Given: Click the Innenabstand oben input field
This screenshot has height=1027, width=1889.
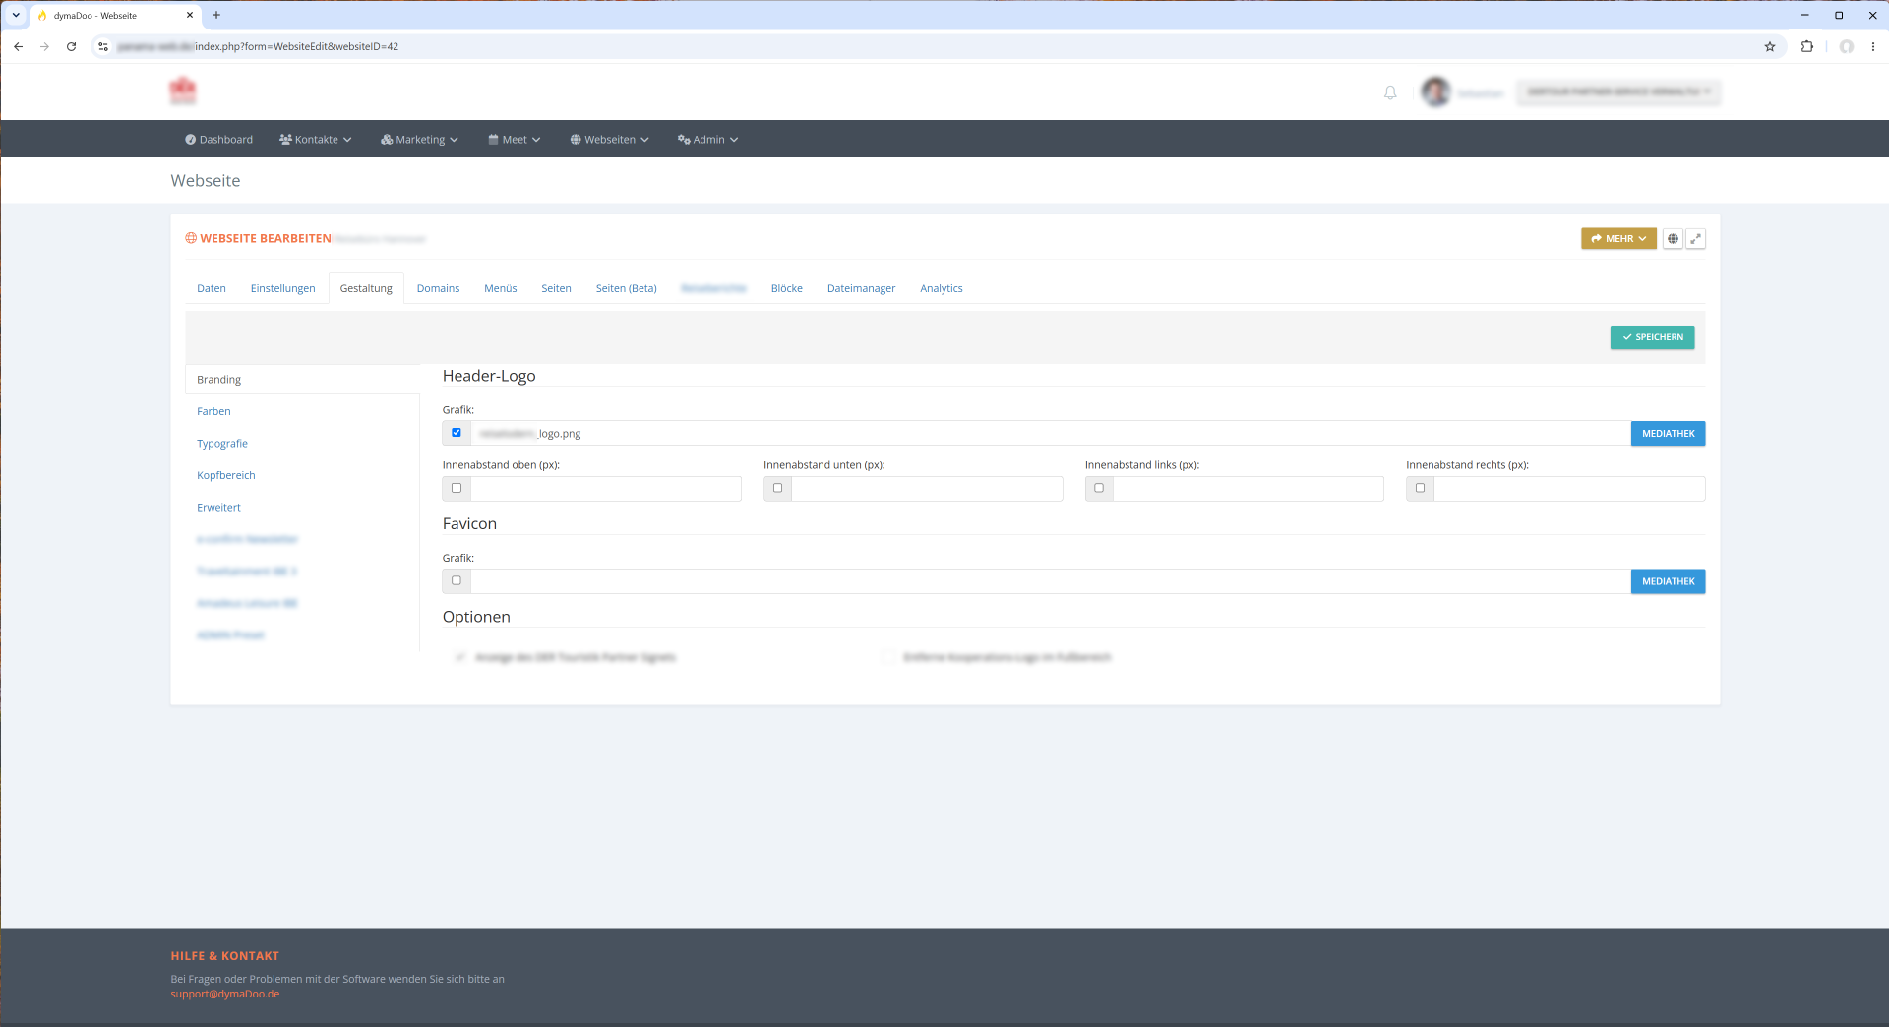Looking at the screenshot, I should pos(605,489).
